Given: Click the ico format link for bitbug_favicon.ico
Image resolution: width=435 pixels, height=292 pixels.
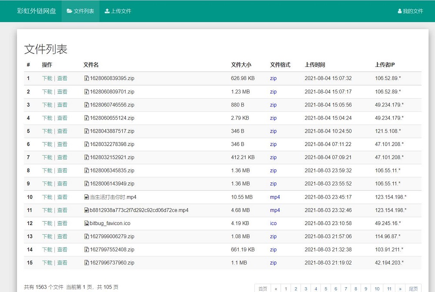Looking at the screenshot, I should pos(273,223).
